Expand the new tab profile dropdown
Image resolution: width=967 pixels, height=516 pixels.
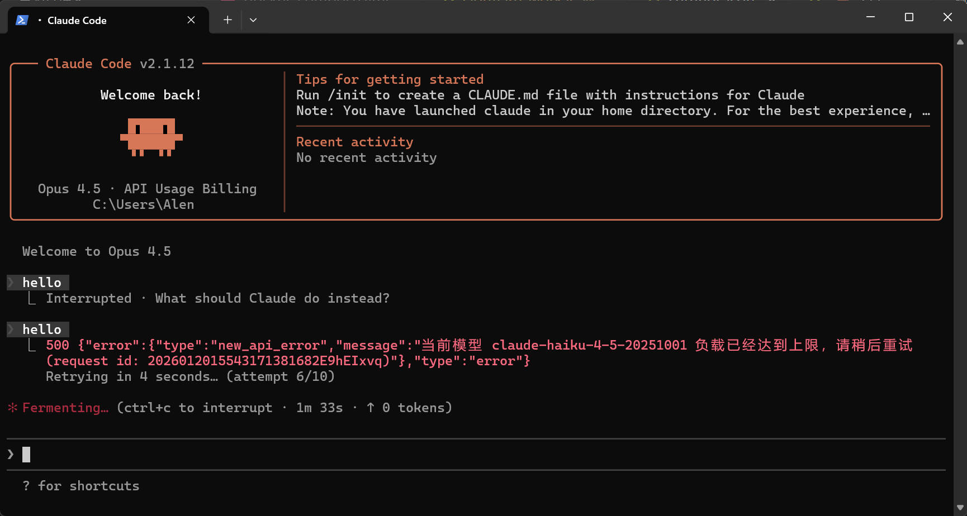[253, 20]
